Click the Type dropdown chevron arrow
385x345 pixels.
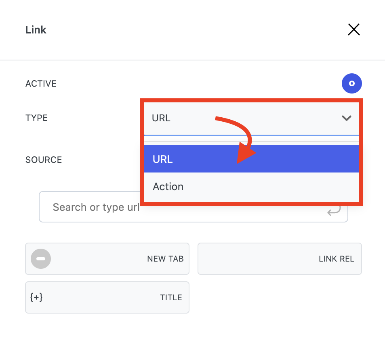[346, 118]
